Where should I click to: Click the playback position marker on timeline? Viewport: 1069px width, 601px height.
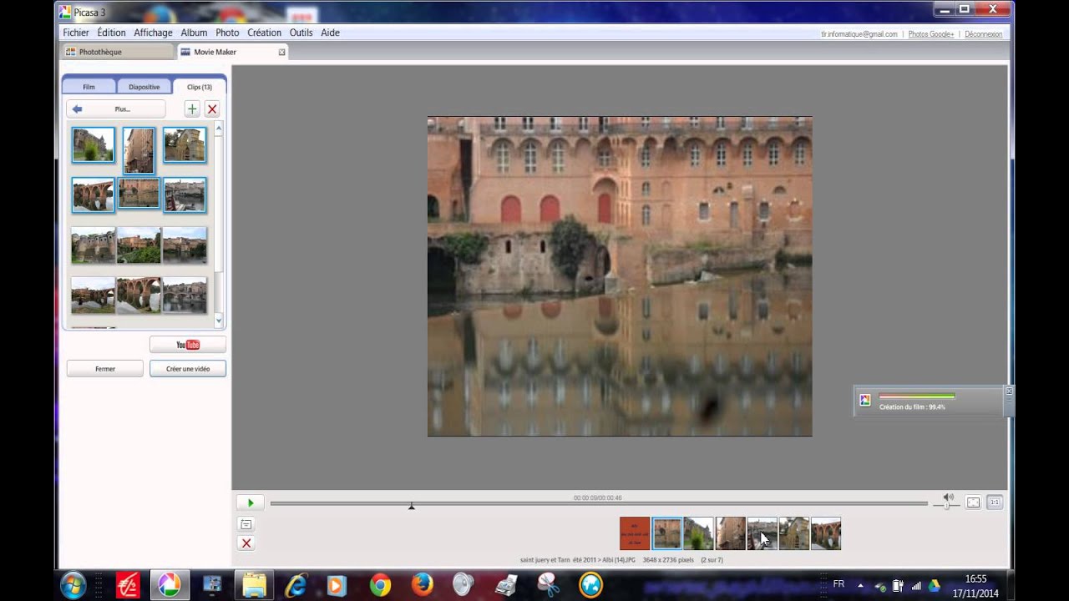coord(411,507)
